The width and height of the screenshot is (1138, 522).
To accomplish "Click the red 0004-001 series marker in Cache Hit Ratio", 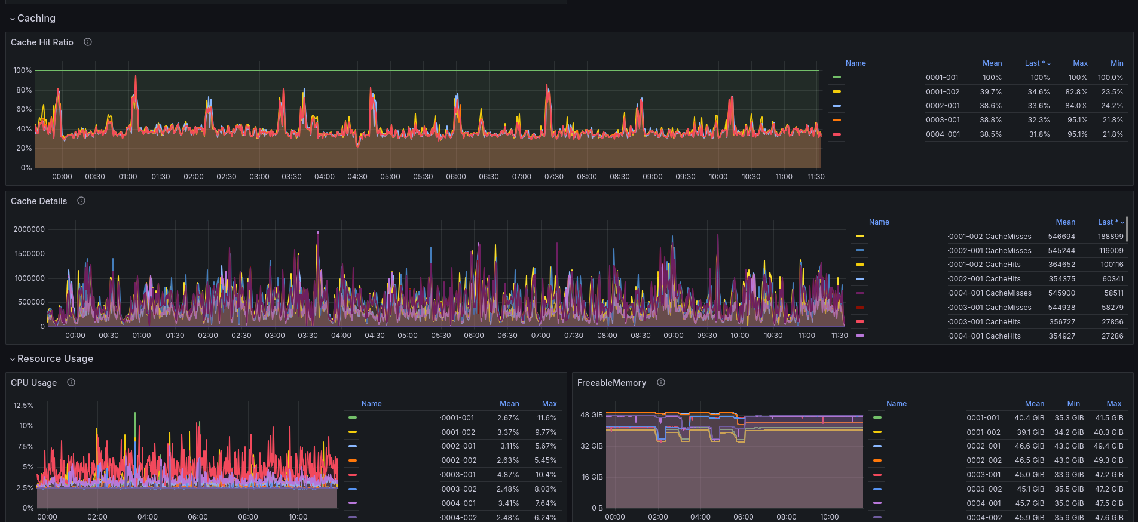I will click(x=837, y=134).
